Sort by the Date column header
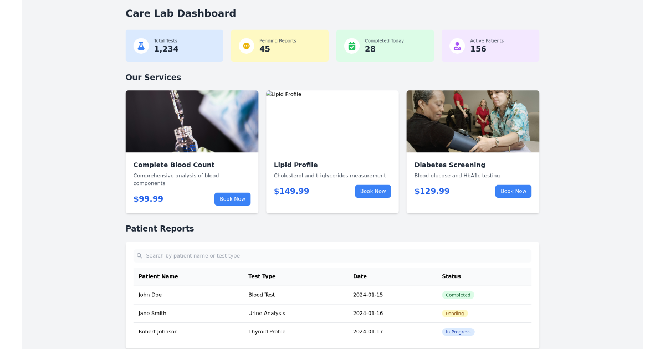Viewport: 665px width, 349px height. point(360,276)
